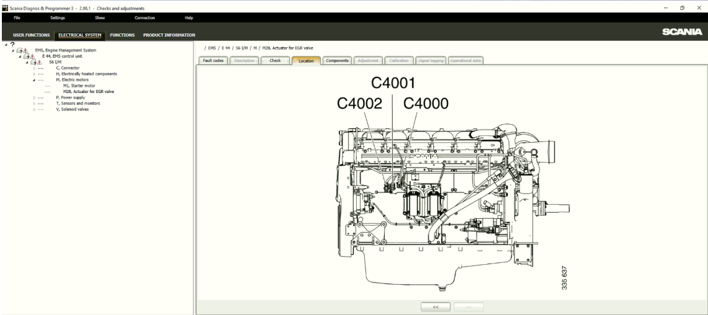
Task: Select M28, Actuator for EGR valve
Action: pyautogui.click(x=89, y=92)
